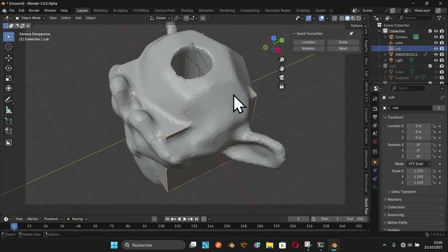Collapse the Quick Favourites panel
This screenshot has width=448, height=252.
tap(294, 34)
